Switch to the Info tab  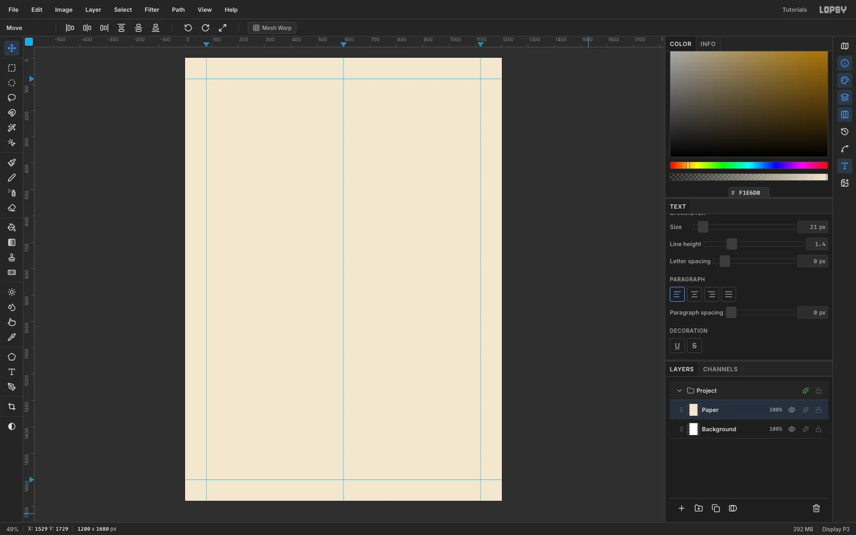tap(708, 44)
